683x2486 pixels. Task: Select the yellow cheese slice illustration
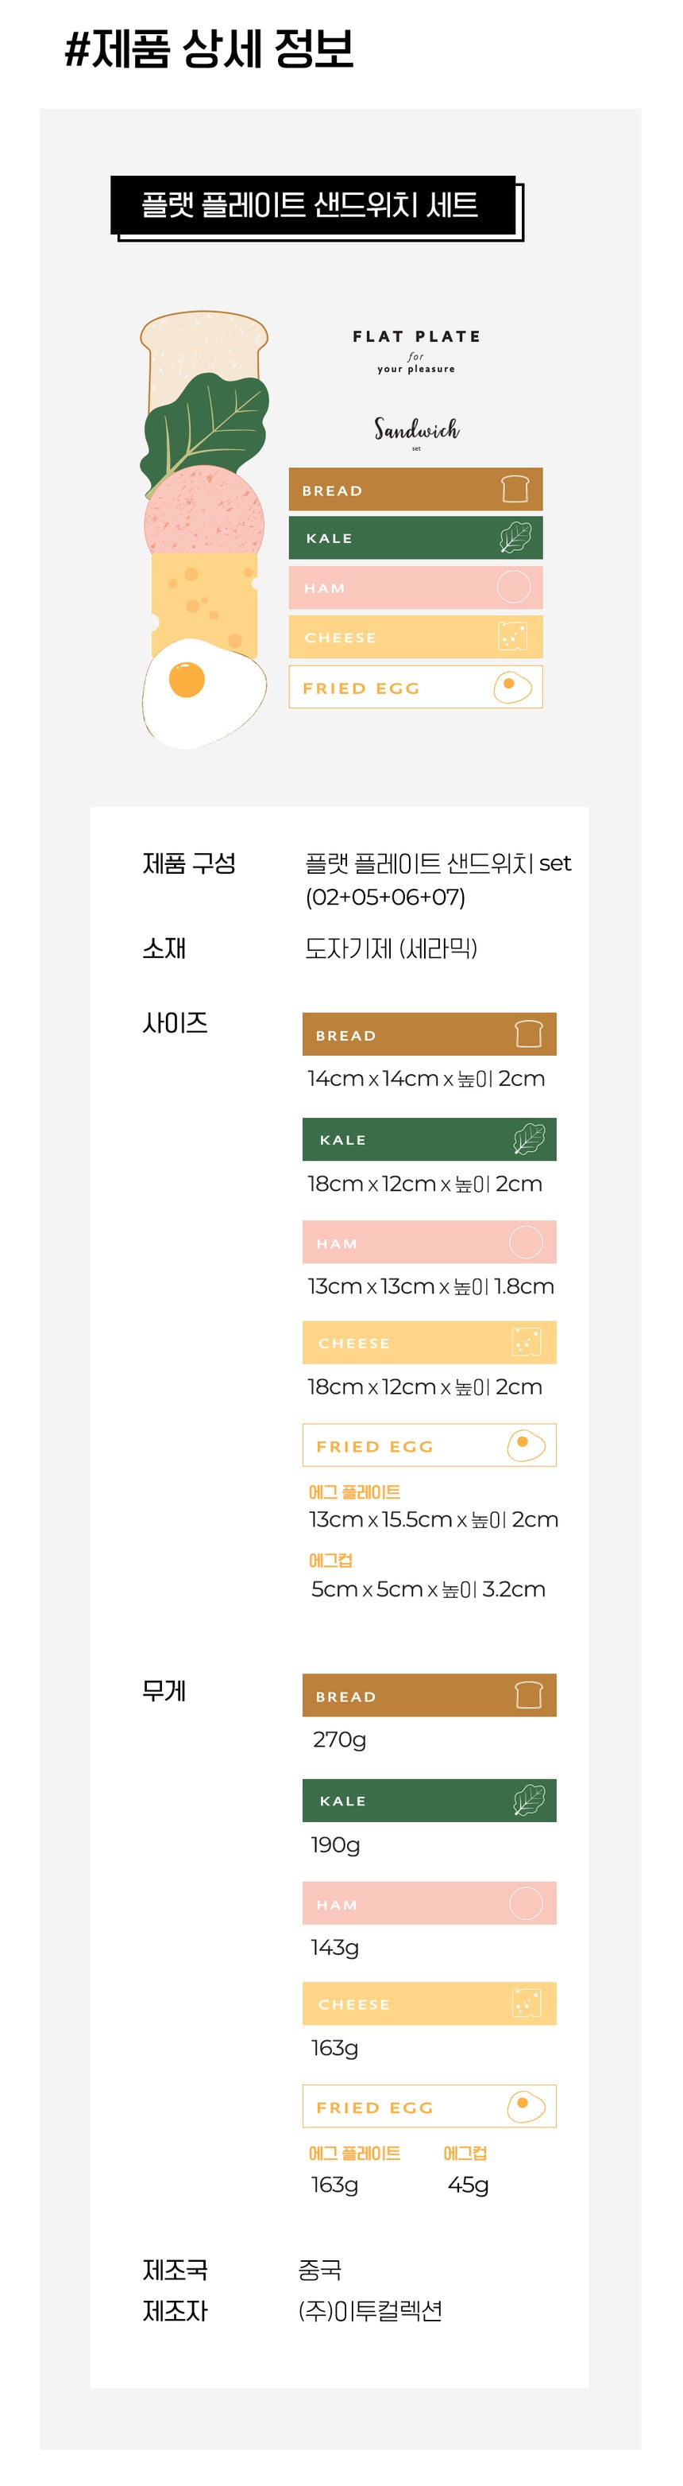coord(205,594)
